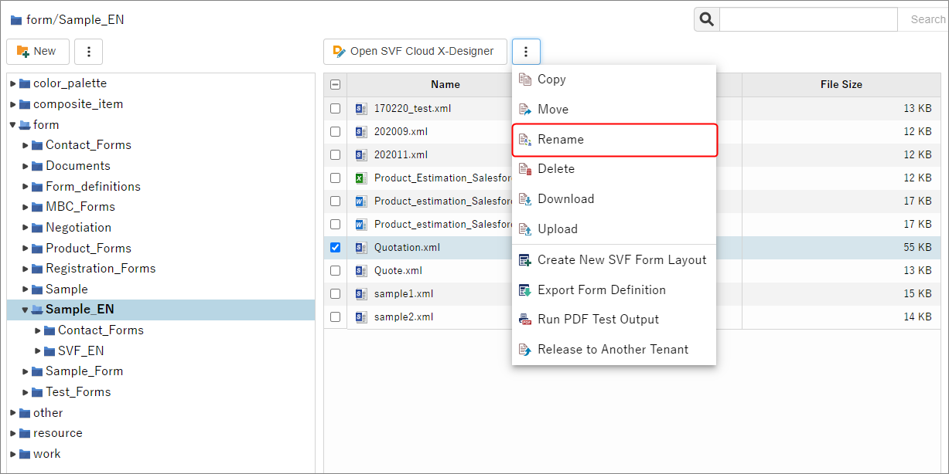Choose Release to Another Tenant
949x474 pixels.
[613, 350]
